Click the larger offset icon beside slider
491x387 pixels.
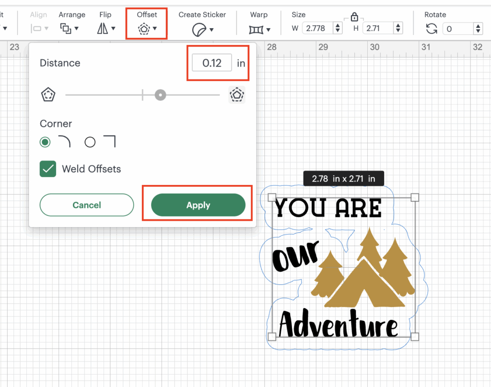point(237,95)
